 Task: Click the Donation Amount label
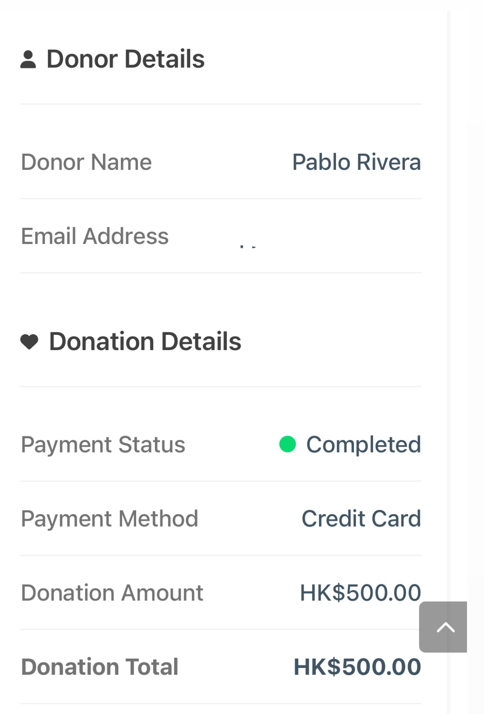[x=112, y=593]
